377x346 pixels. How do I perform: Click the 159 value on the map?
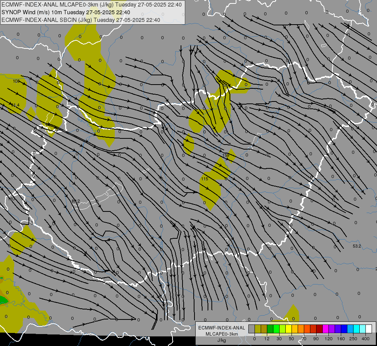click(226, 155)
